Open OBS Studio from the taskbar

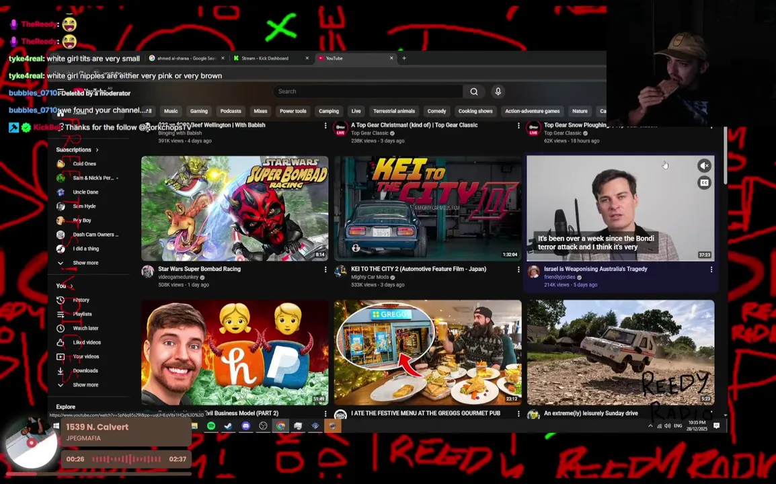click(x=264, y=426)
